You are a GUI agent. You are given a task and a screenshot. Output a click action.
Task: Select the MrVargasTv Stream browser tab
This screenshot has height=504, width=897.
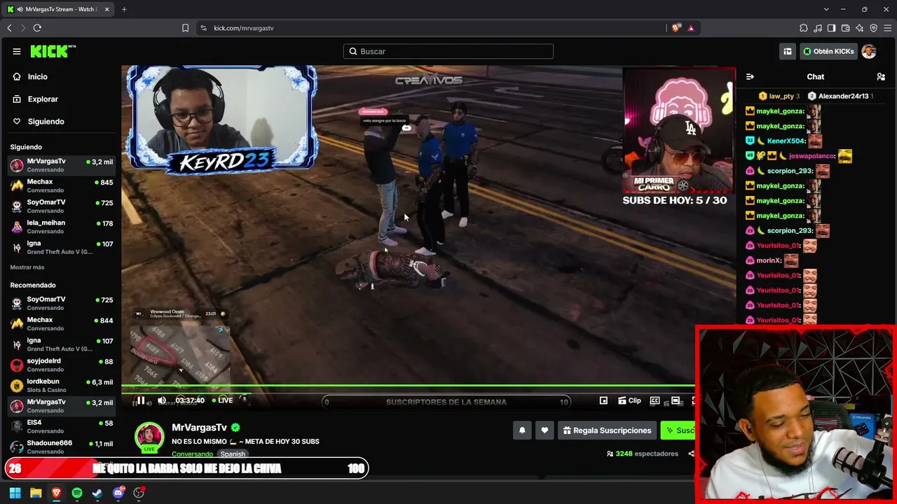57,9
